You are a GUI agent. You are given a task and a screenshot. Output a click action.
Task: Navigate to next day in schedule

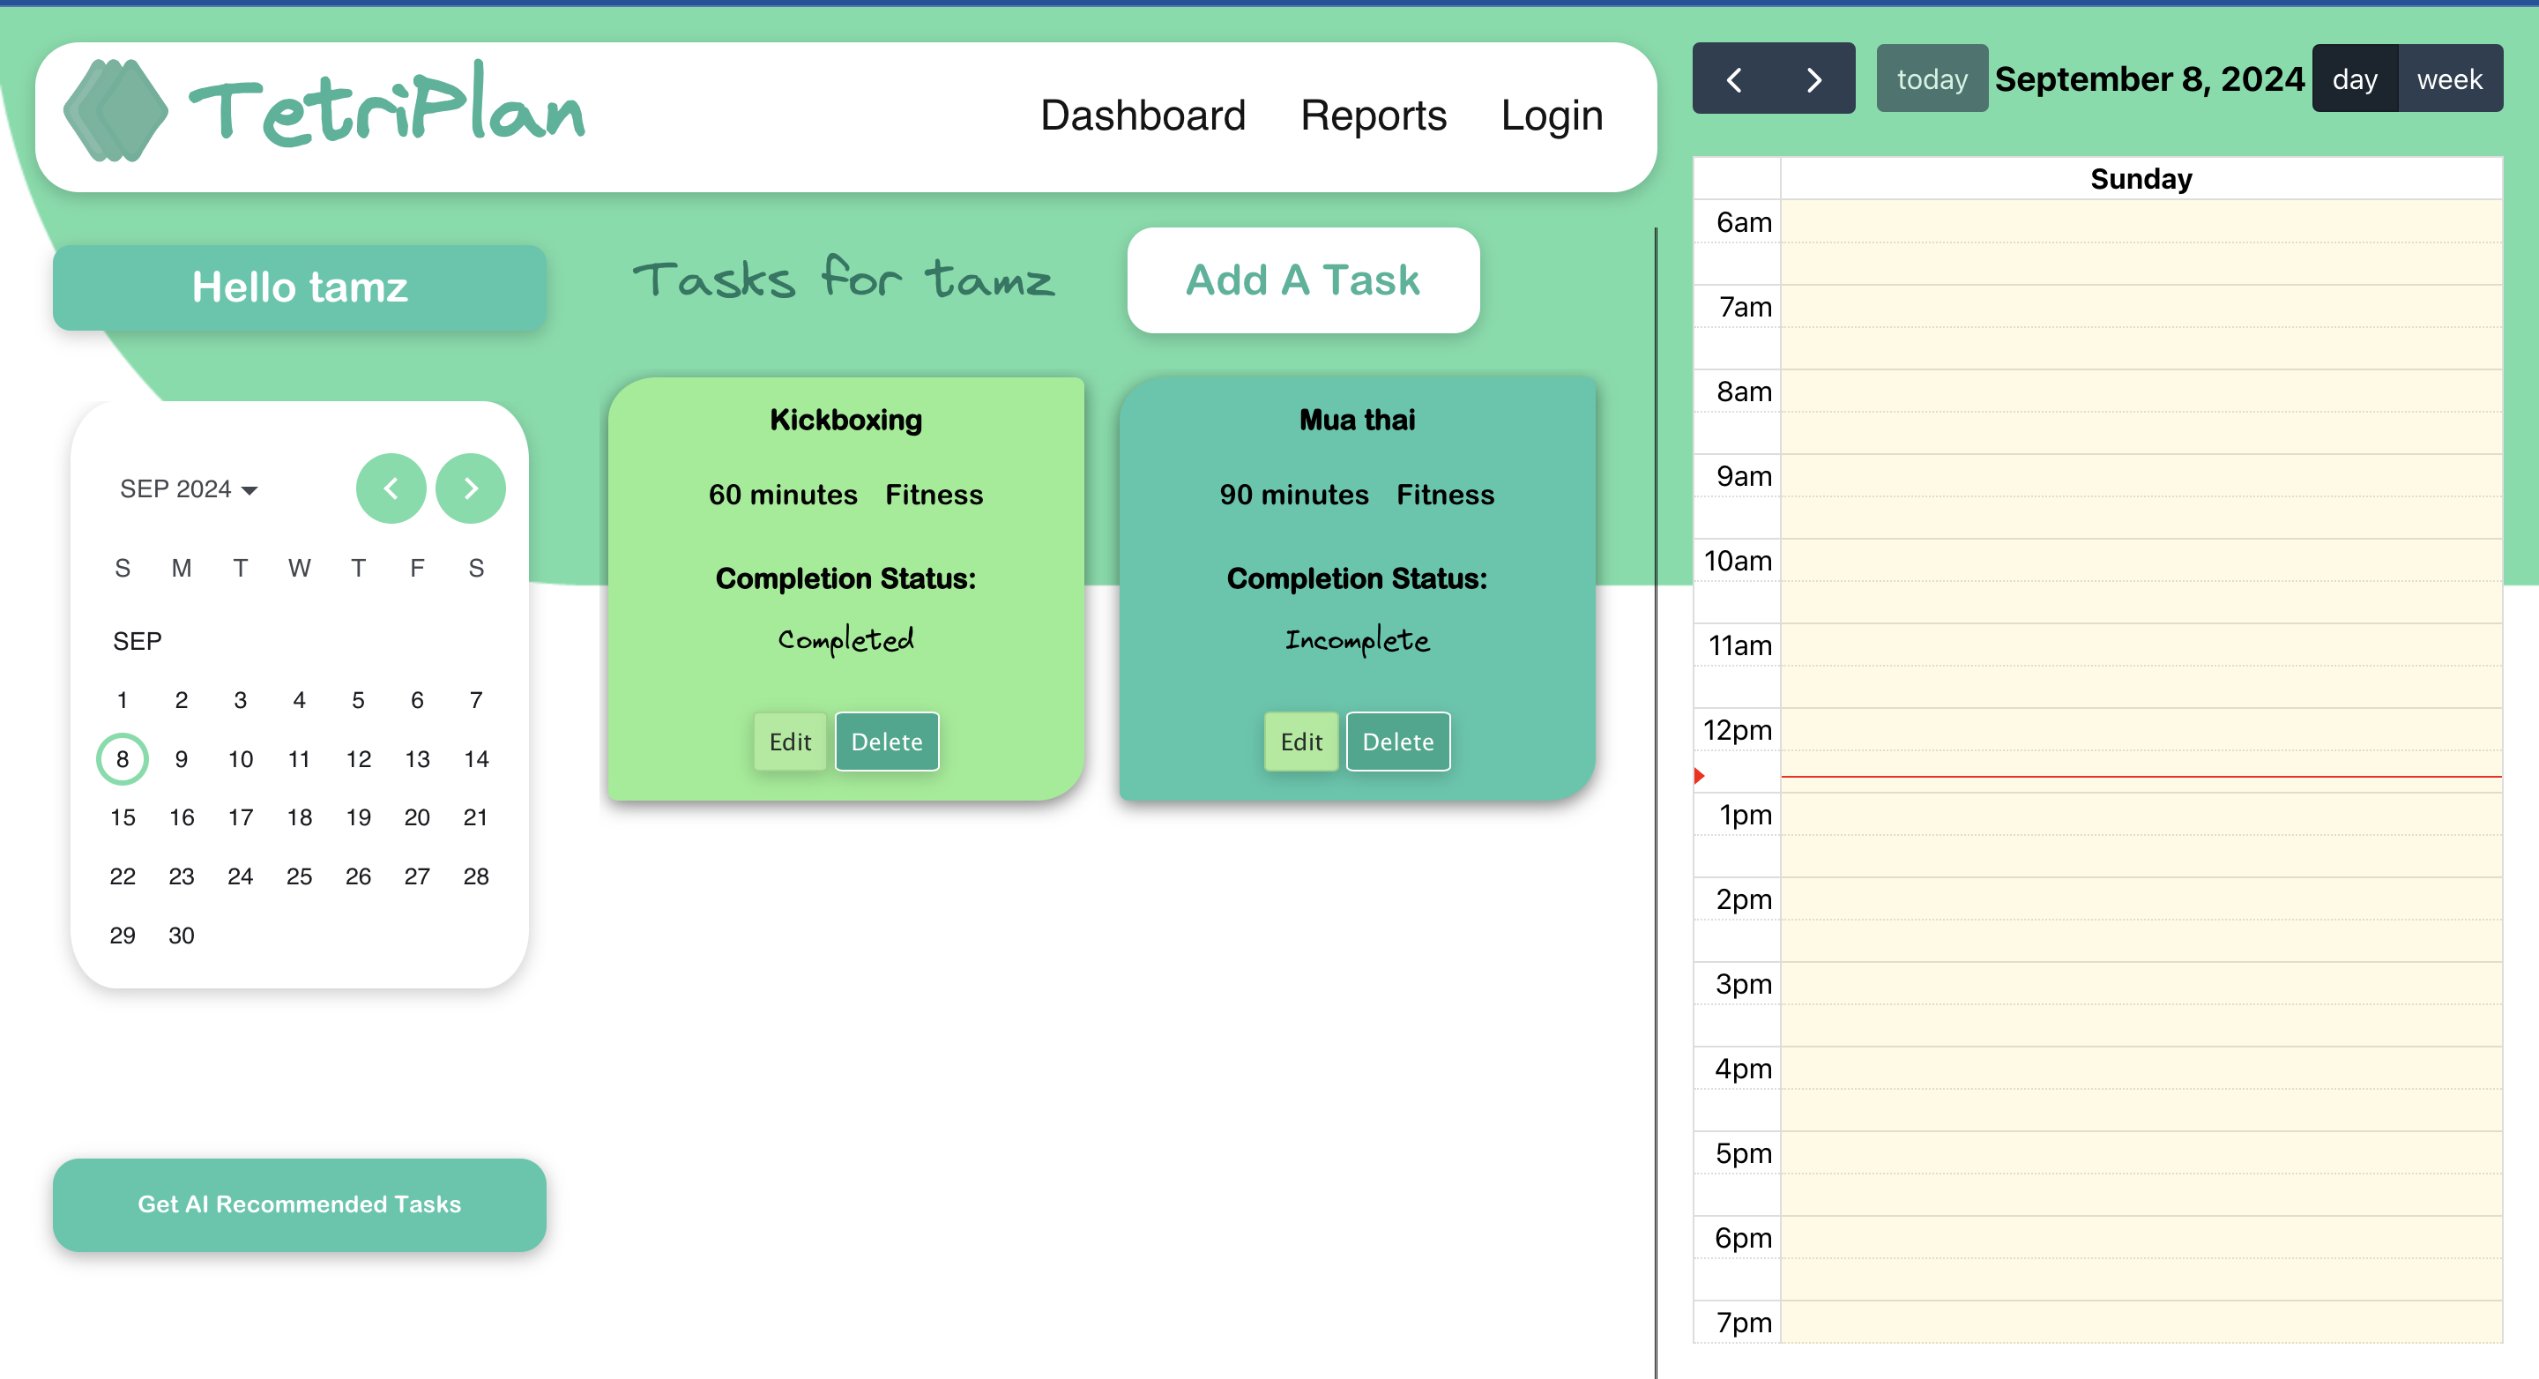[x=1813, y=78]
